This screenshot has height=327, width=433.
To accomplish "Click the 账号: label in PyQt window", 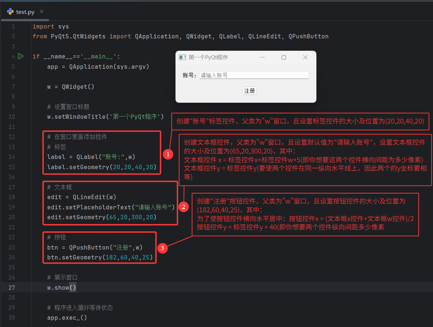I will (x=189, y=75).
